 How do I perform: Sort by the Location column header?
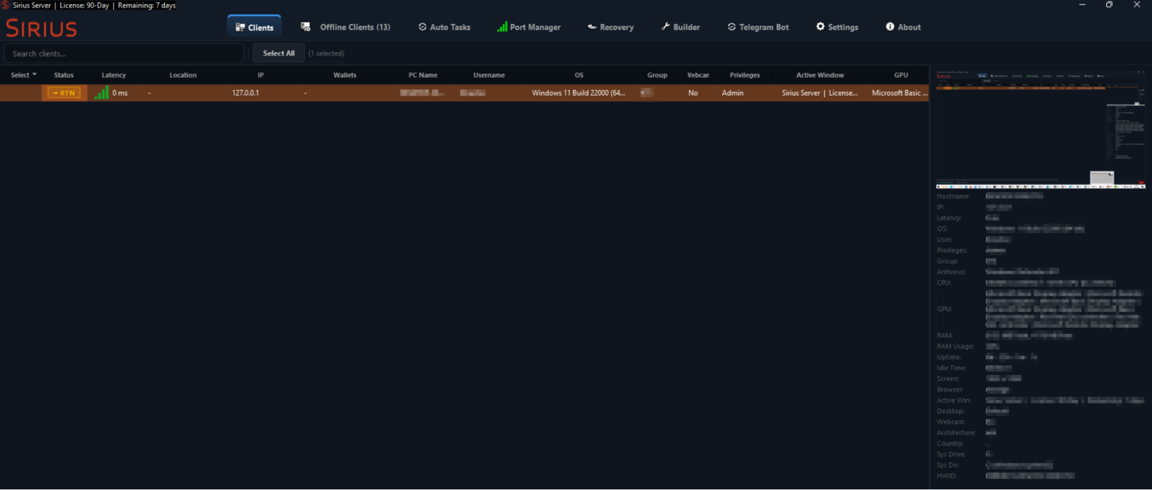coord(183,75)
